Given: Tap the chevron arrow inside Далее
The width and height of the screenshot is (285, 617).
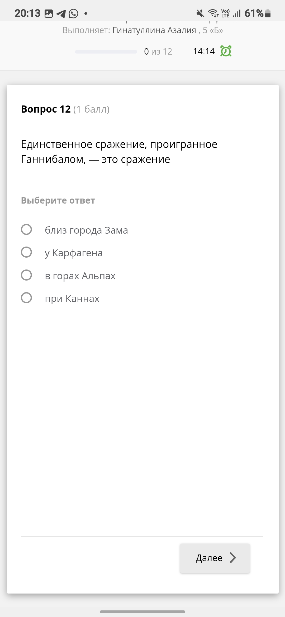Looking at the screenshot, I should 232,558.
